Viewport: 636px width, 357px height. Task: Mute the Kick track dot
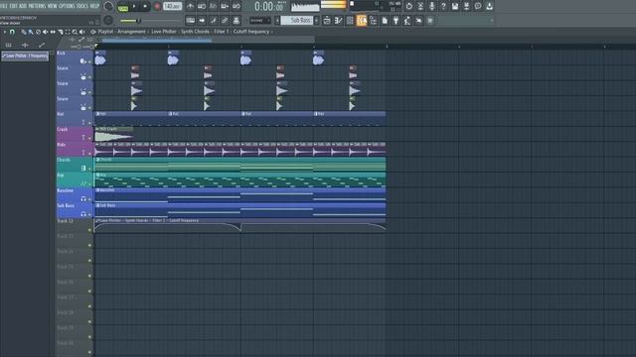click(x=89, y=61)
